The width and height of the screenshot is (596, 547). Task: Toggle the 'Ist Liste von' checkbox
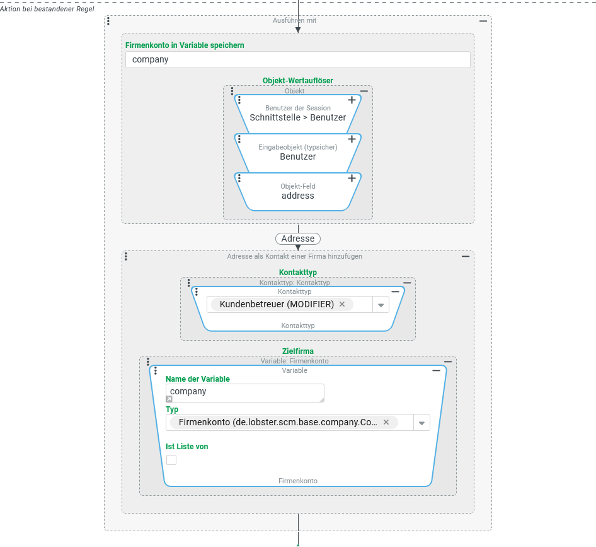point(171,460)
